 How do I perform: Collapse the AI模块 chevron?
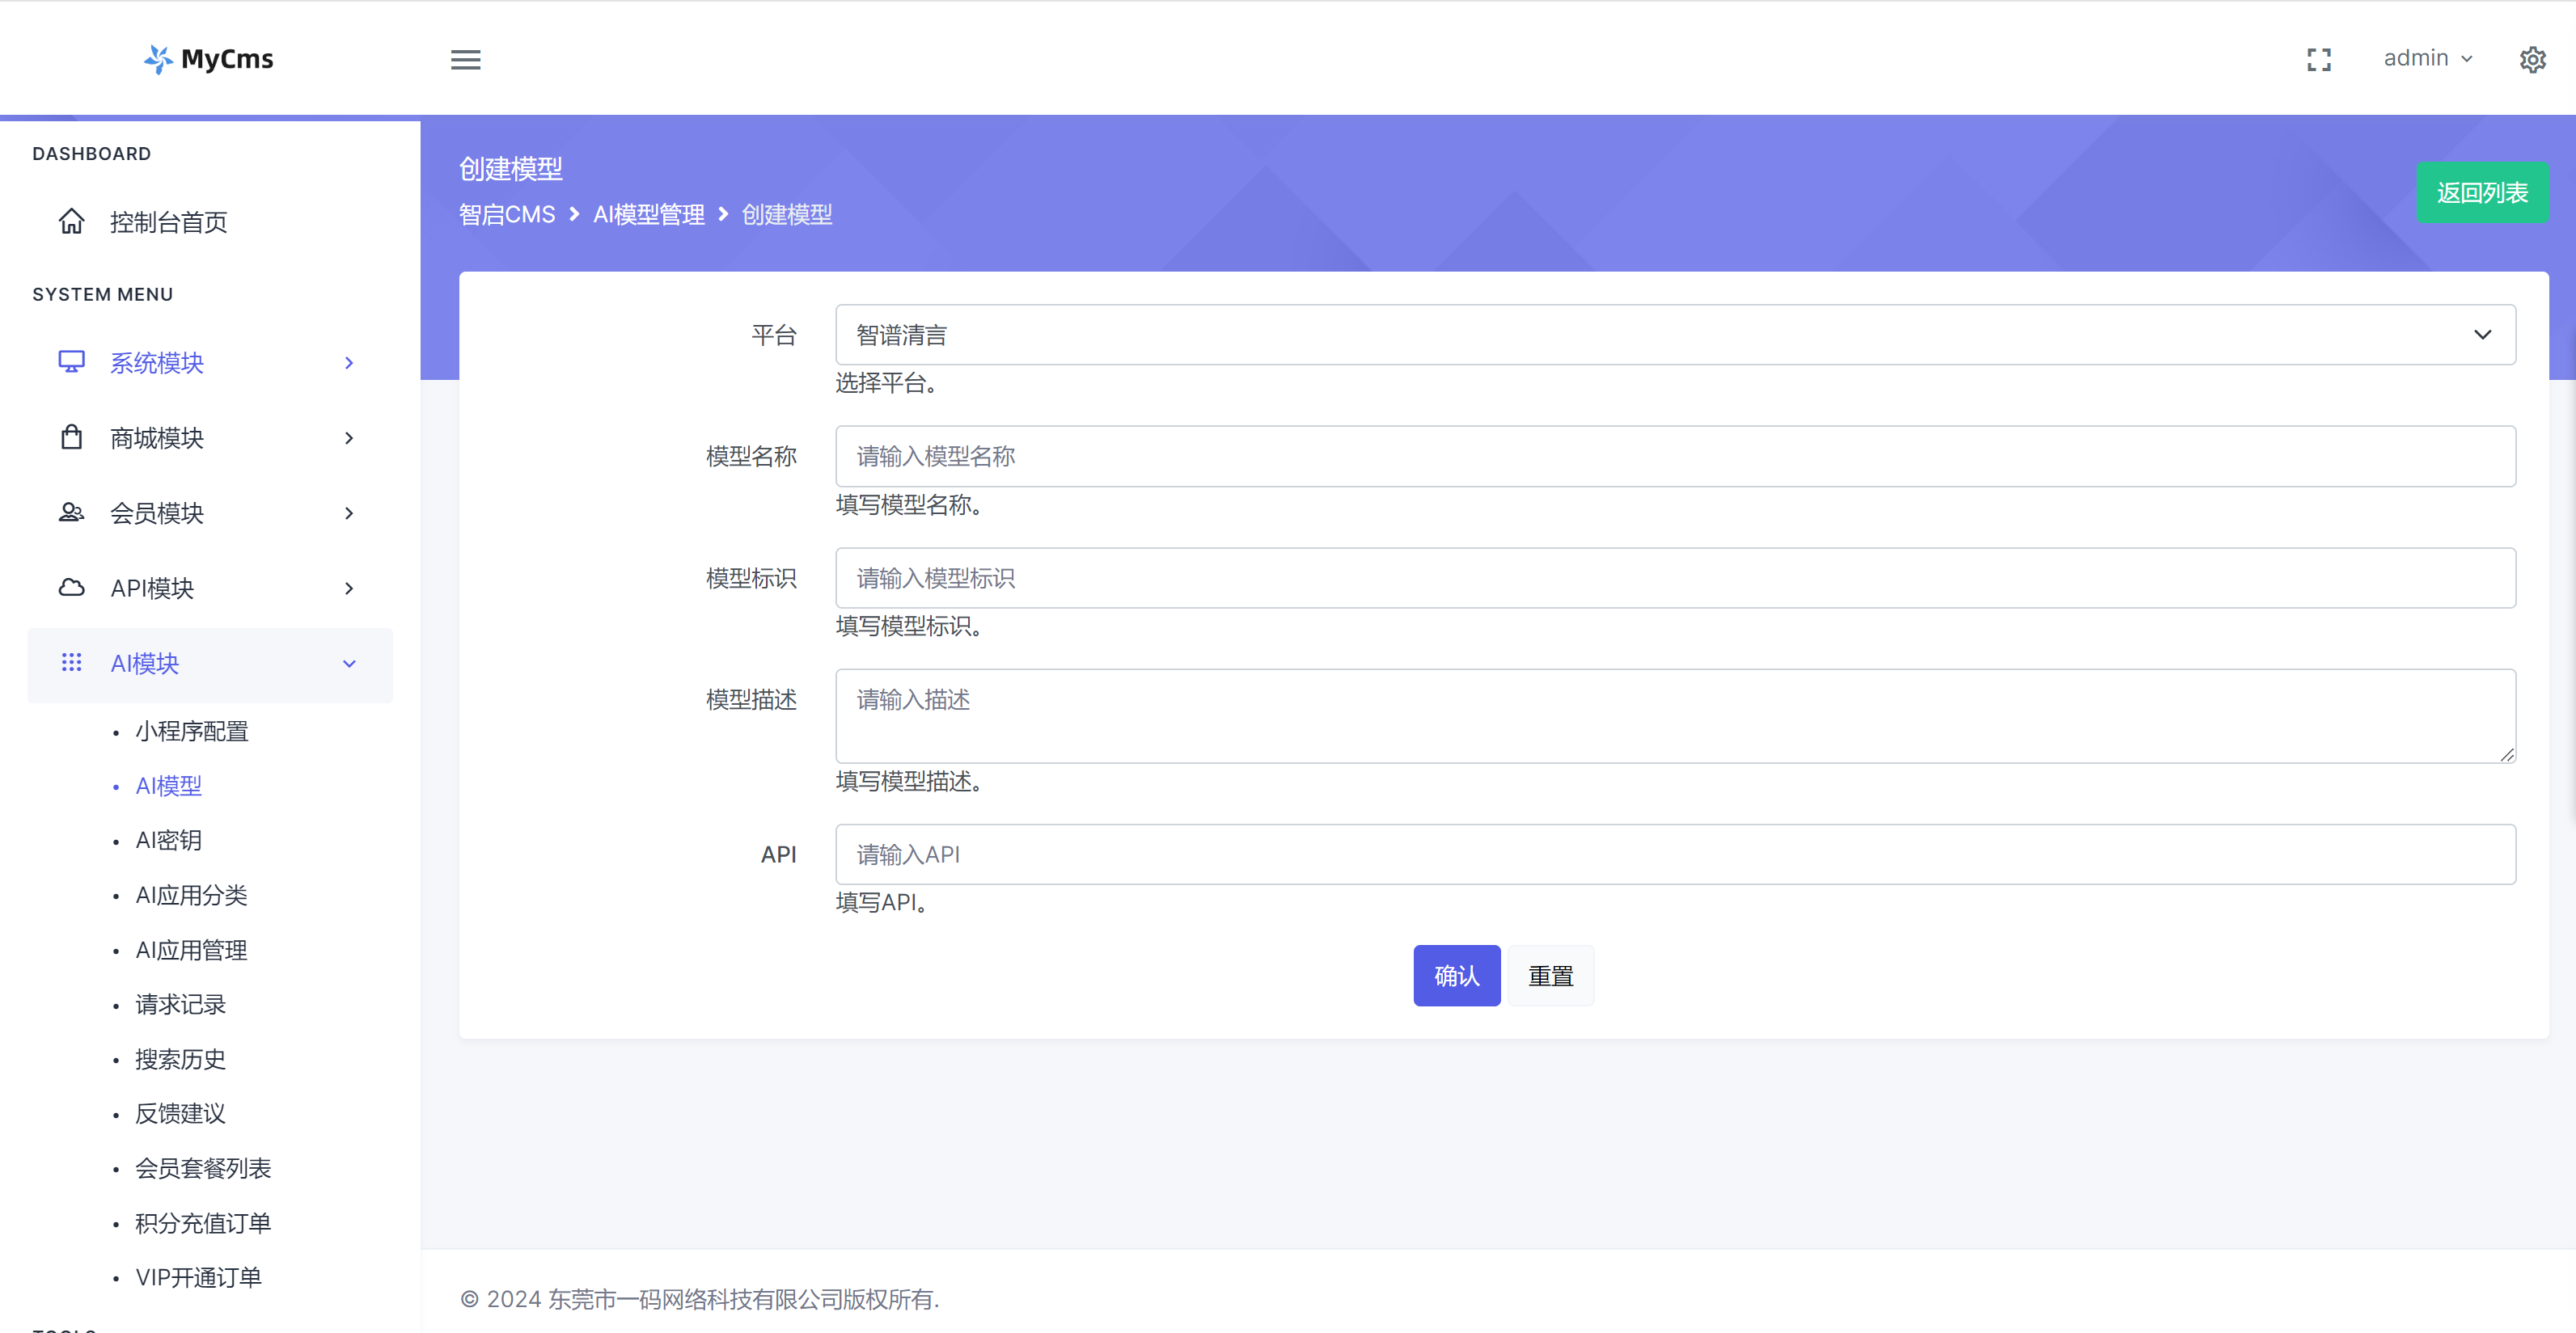349,664
